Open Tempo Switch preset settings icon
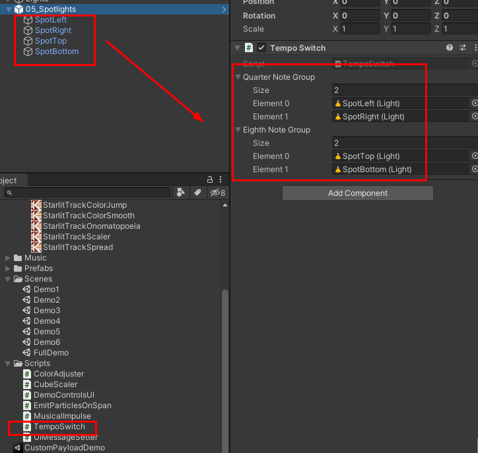Viewport: 478px width, 453px height. pos(463,47)
